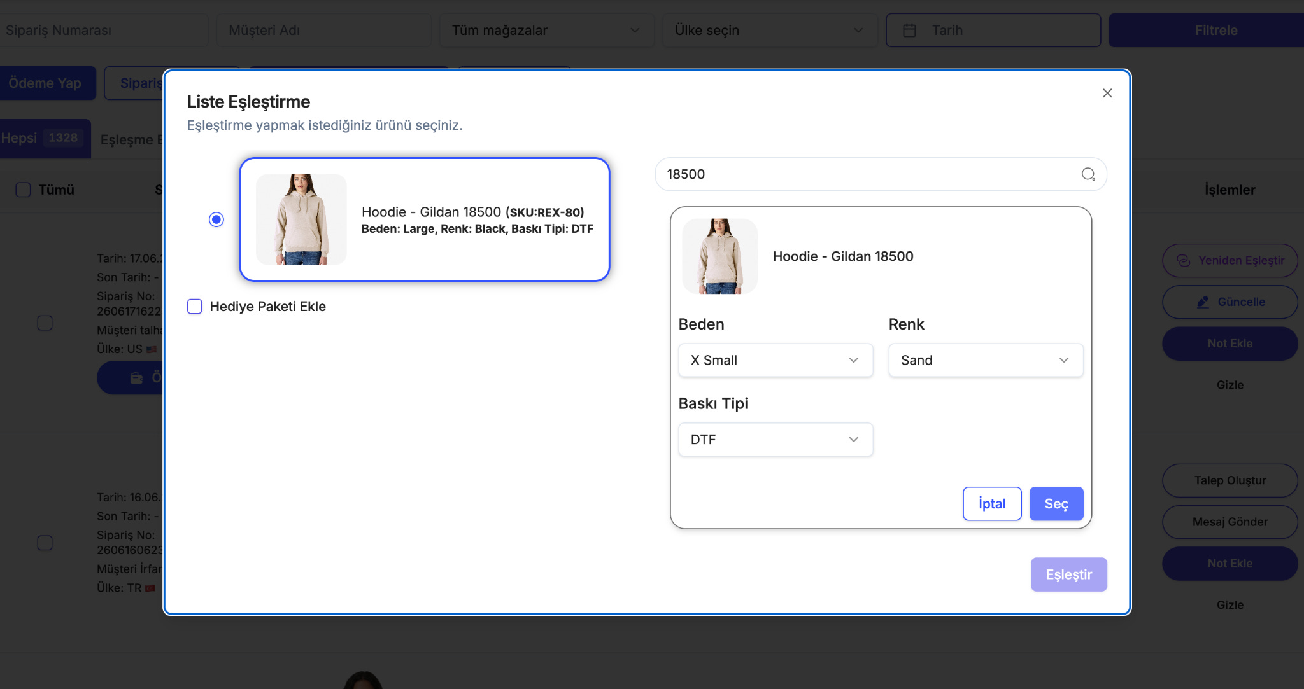Click the 18500 search input field

(x=881, y=174)
